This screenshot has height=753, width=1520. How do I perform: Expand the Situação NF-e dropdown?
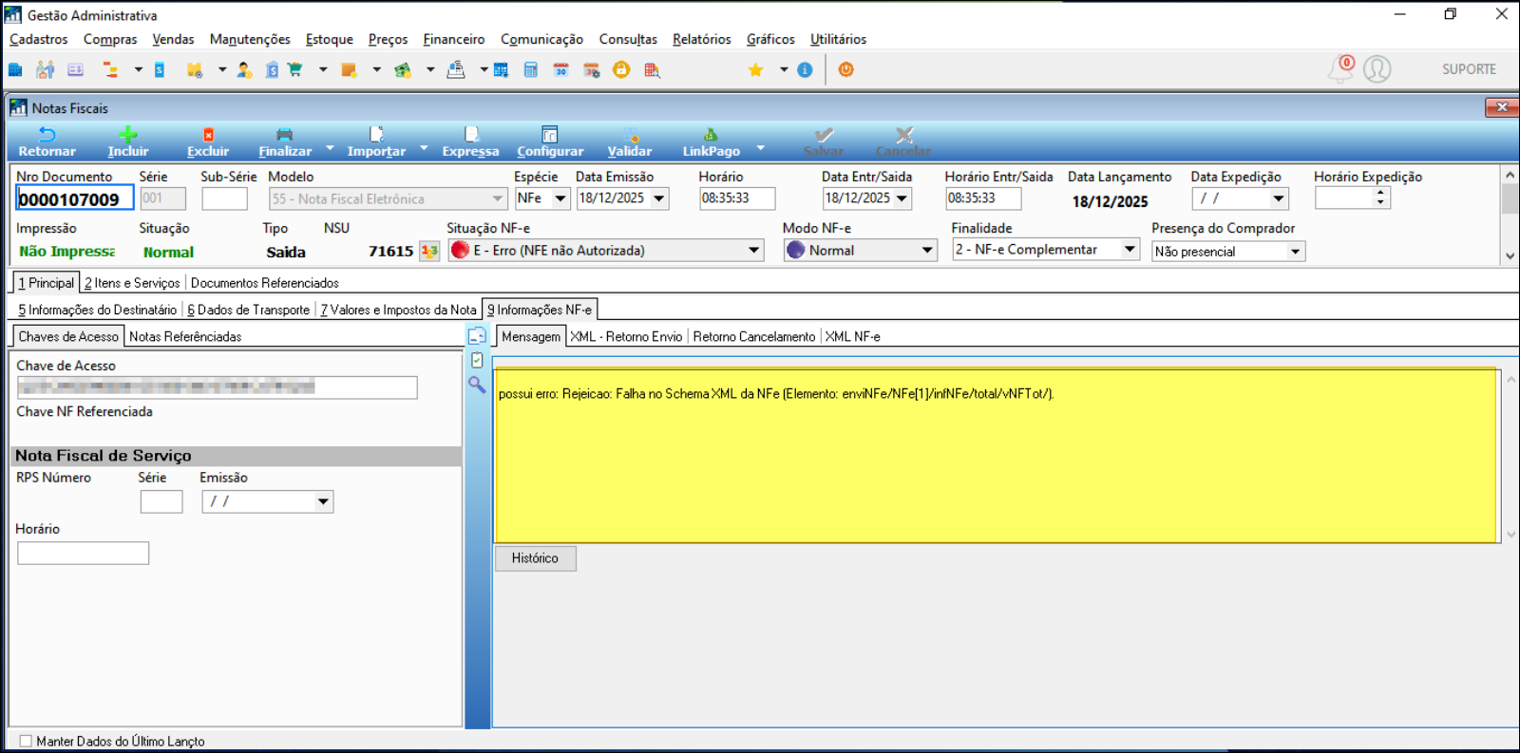(753, 251)
